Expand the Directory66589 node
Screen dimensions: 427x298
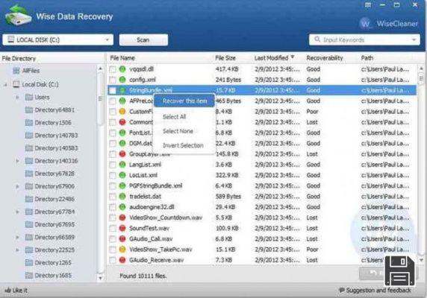click(x=17, y=238)
